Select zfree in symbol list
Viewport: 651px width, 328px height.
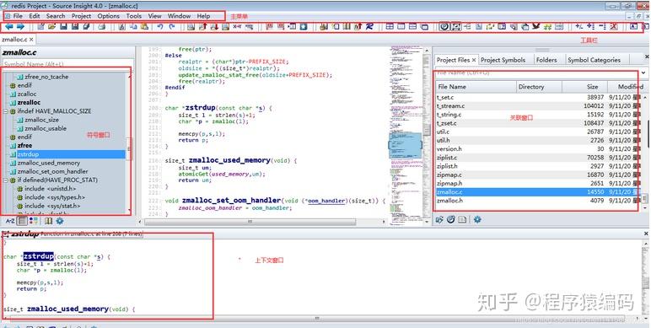pyautogui.click(x=24, y=146)
